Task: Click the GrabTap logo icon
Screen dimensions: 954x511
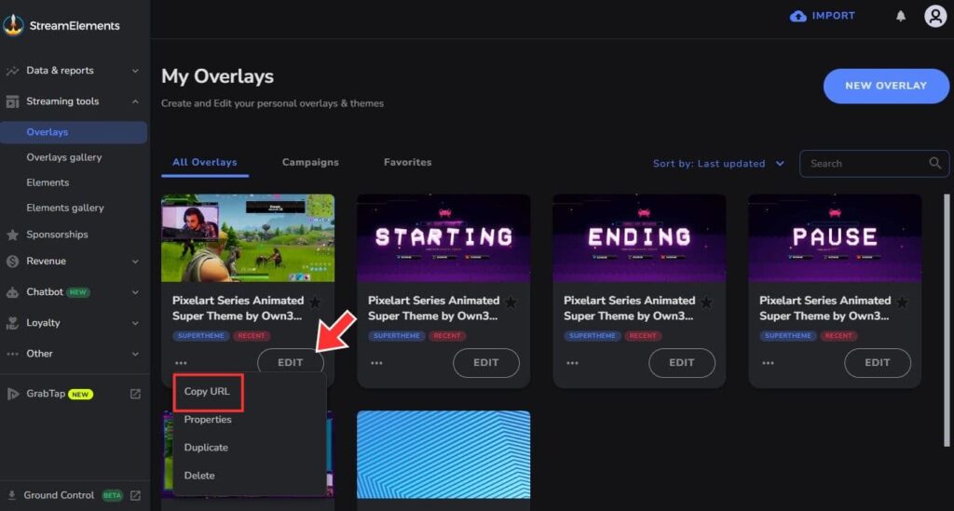Action: 12,394
